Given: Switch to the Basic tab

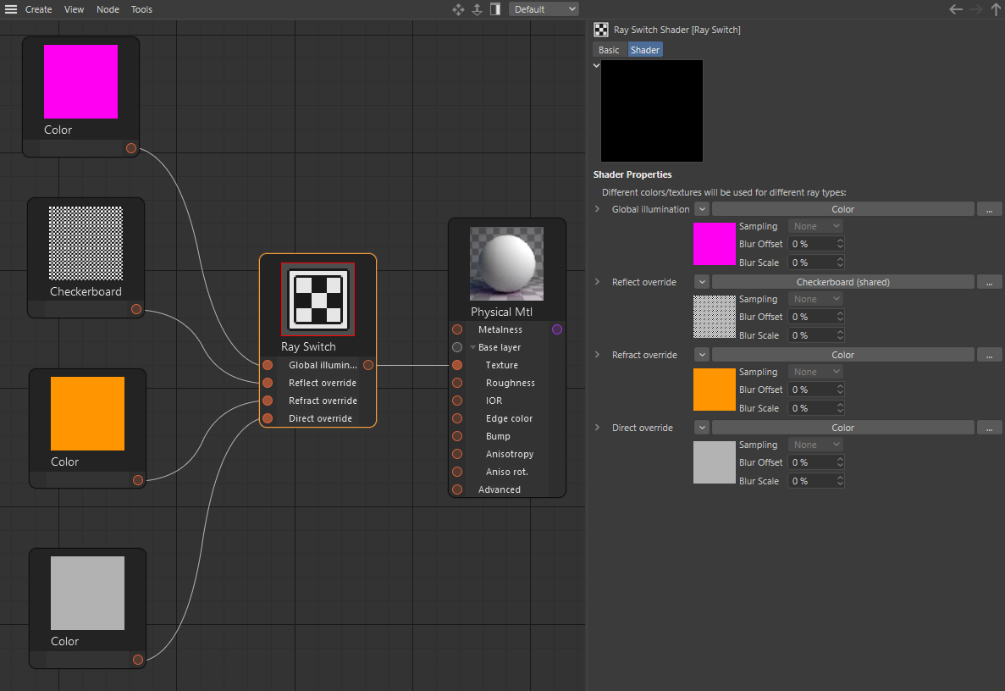Looking at the screenshot, I should [609, 50].
